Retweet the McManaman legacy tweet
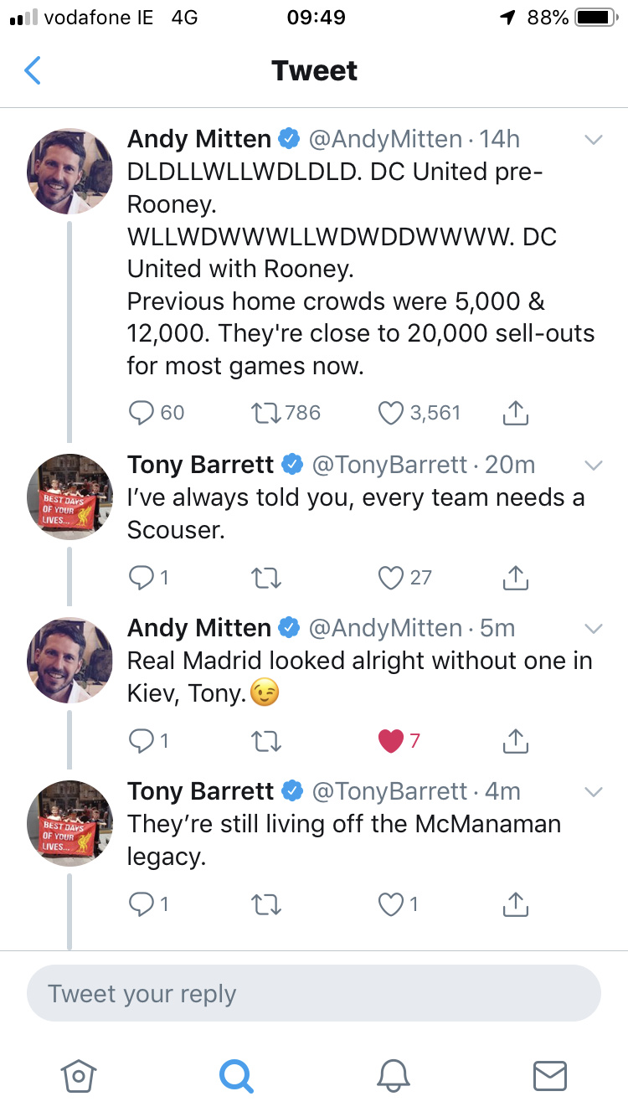 pyautogui.click(x=265, y=904)
